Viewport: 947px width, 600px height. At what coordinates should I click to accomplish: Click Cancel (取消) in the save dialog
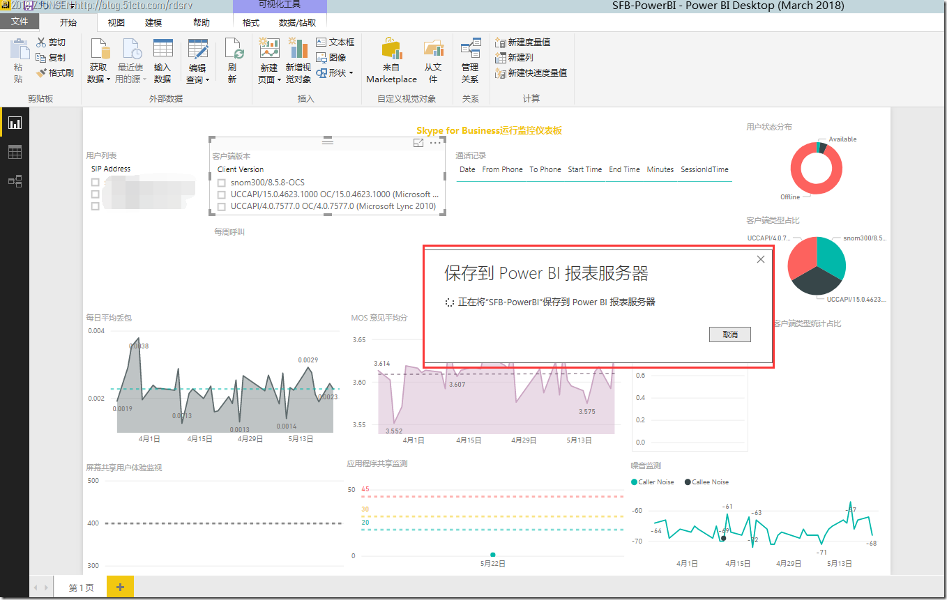[730, 334]
